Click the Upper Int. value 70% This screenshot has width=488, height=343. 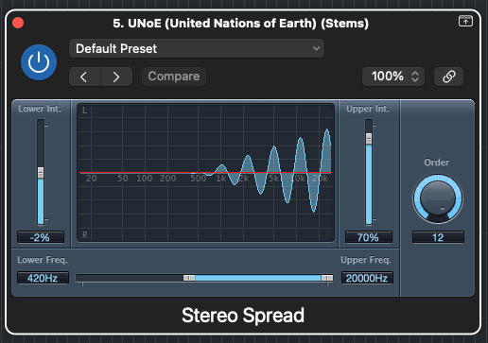369,237
